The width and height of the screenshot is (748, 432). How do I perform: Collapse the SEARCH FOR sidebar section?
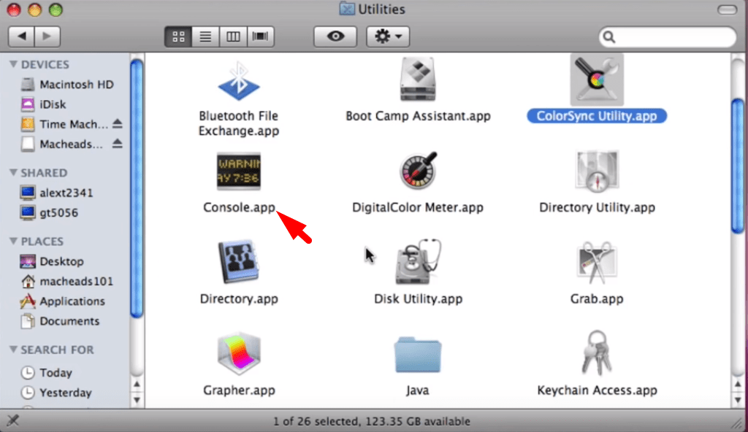[13, 350]
